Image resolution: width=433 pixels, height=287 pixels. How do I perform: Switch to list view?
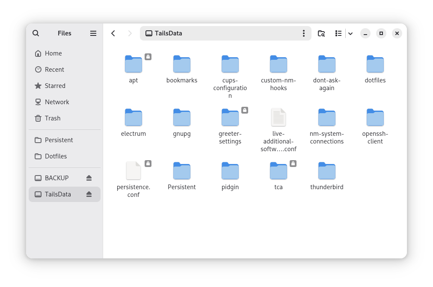tap(338, 33)
